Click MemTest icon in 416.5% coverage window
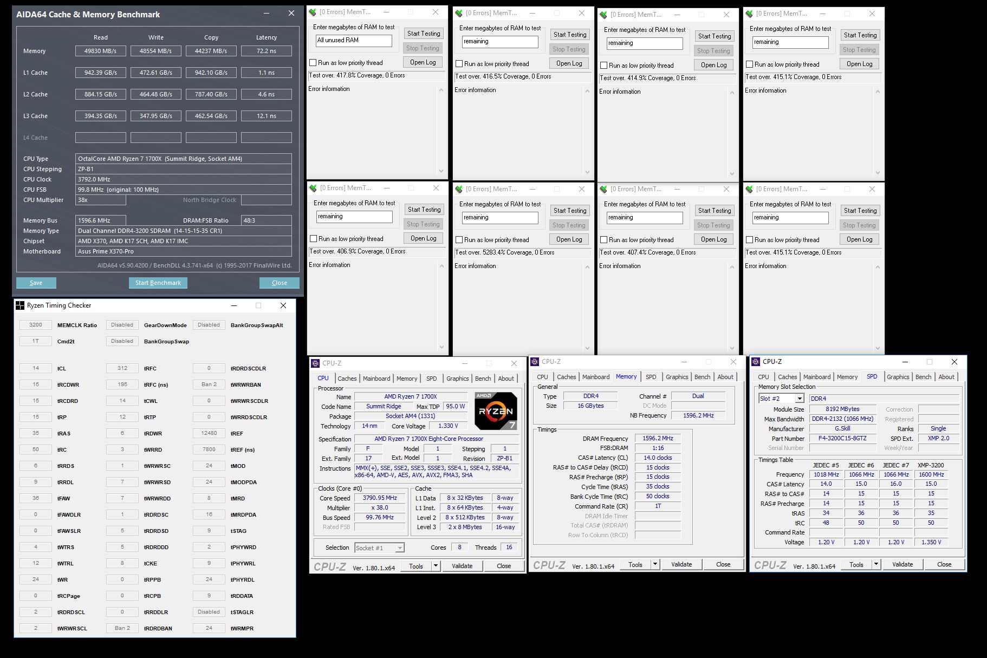 pos(459,13)
